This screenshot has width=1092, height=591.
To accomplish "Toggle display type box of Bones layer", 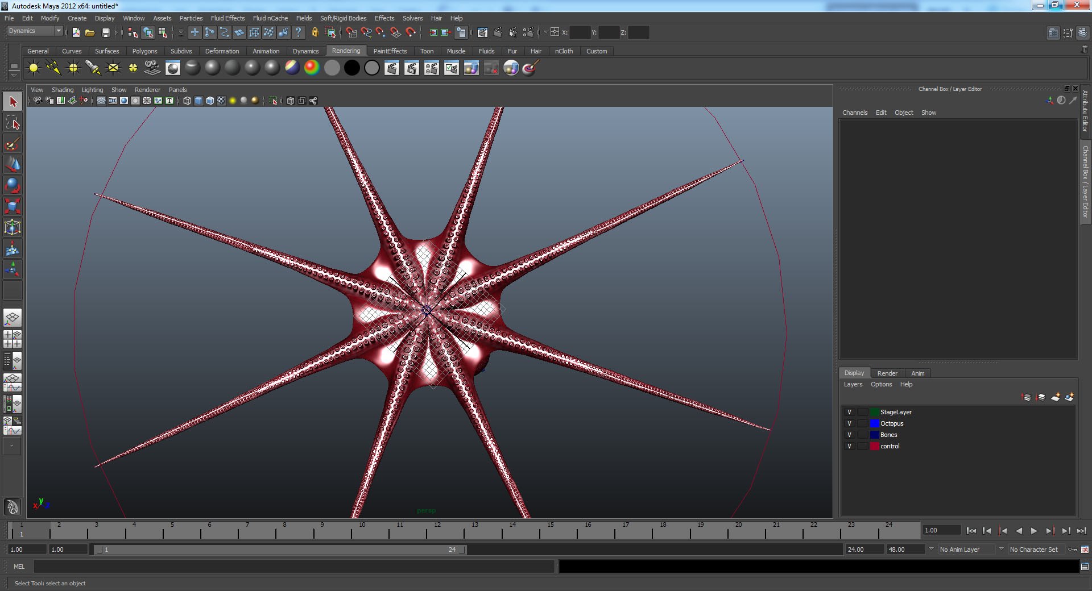I will 862,435.
